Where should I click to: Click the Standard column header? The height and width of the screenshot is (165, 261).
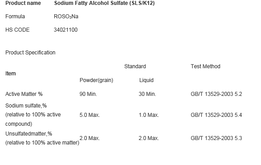tap(135, 66)
